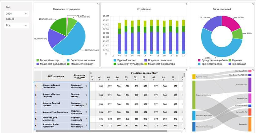Viewport: 256px width, 133px height.
Task: Click the Бульдозерные работы pink legend swatch
Action: (x=199, y=61)
